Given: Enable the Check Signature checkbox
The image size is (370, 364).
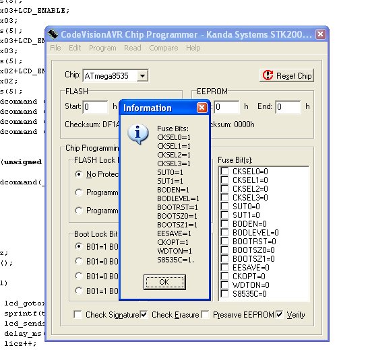Looking at the screenshot, I should [x=78, y=314].
